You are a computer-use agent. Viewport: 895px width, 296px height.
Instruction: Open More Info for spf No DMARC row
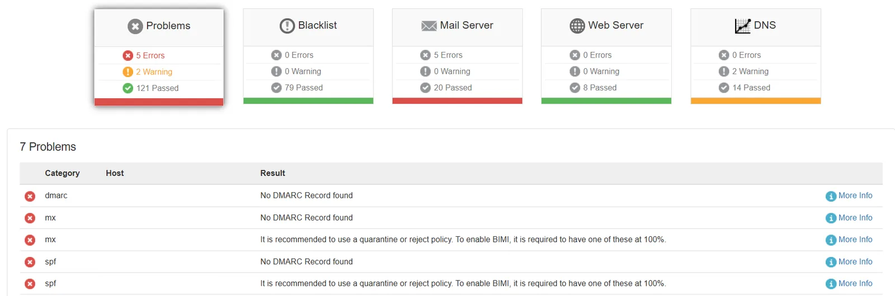point(849,262)
